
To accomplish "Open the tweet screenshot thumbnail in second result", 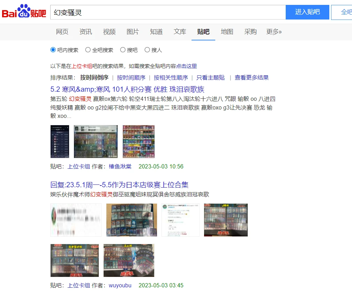I will click(180, 220).
